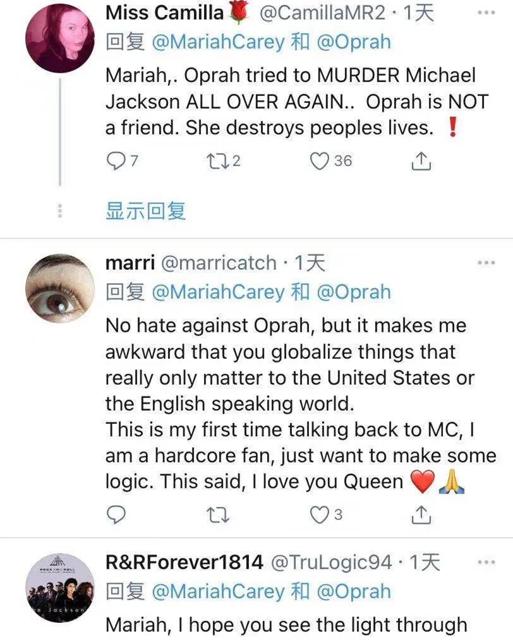513x640 pixels.
Task: Open marri's eye avatar profile
Action: tap(59, 288)
